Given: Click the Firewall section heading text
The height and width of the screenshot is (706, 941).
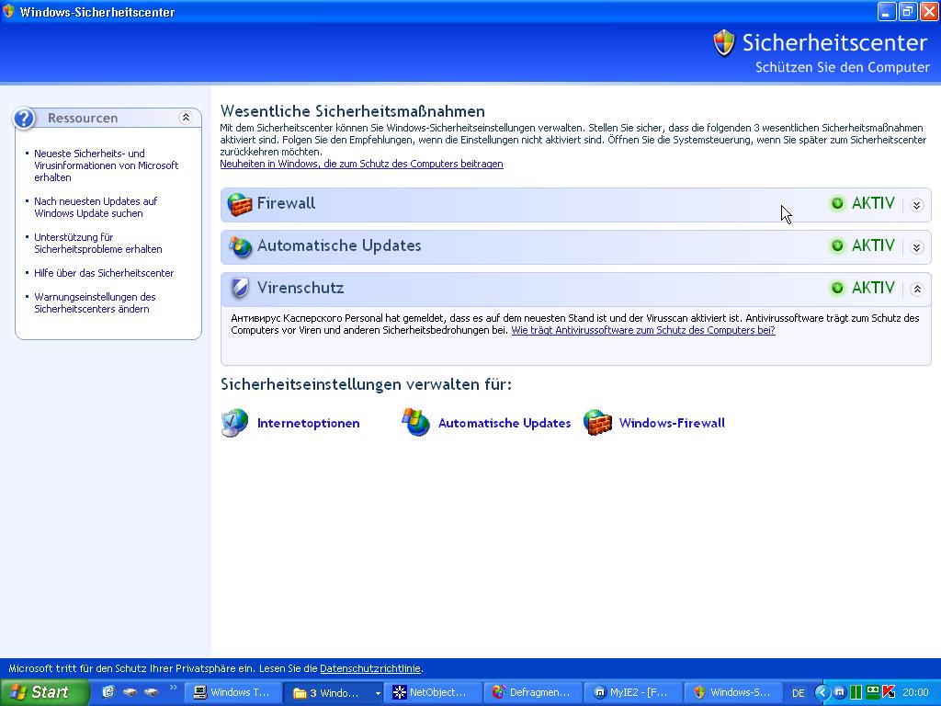Looking at the screenshot, I should (286, 203).
